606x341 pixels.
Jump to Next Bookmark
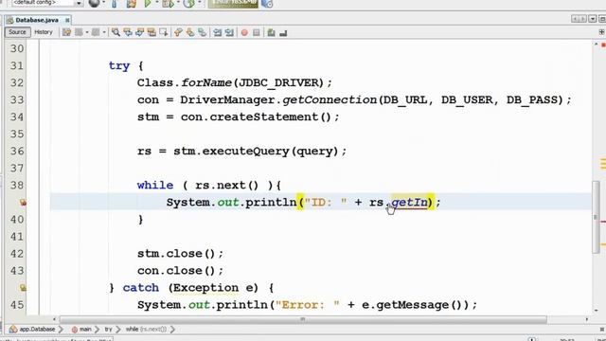coord(189,32)
